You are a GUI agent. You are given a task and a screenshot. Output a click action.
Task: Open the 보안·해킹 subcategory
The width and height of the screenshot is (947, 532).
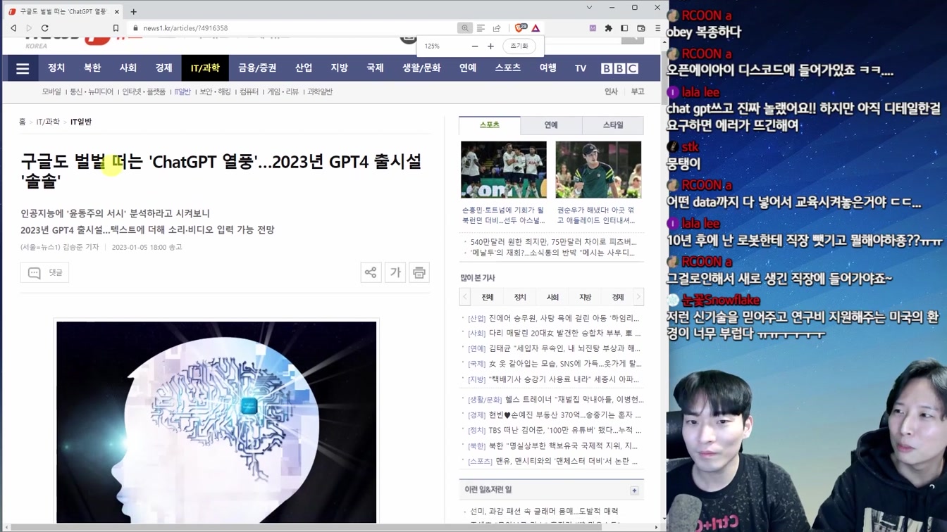point(215,92)
